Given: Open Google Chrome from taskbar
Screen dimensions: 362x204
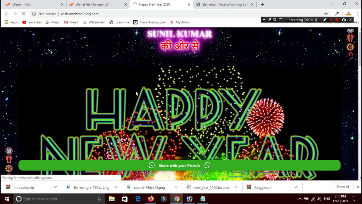Looking at the screenshot, I should pos(177,199).
